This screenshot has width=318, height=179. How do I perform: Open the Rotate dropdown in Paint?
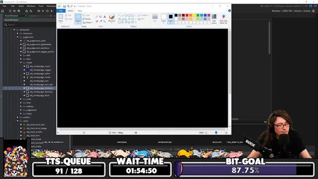coord(87,22)
